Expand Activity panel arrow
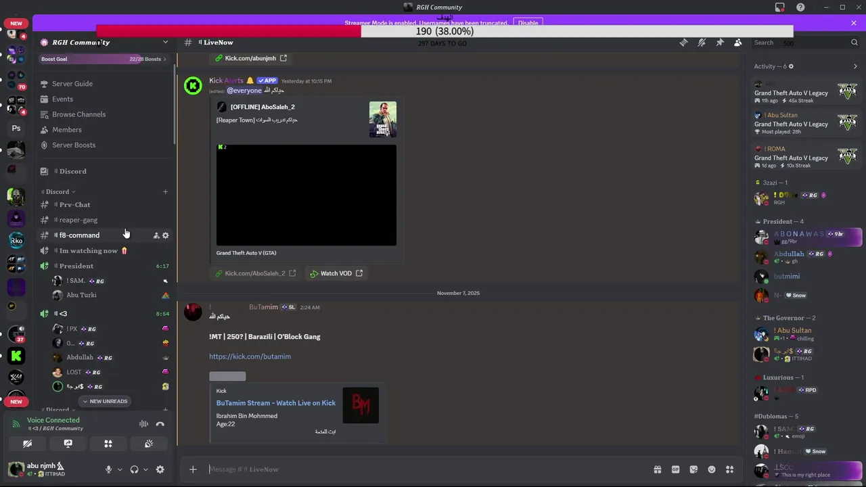This screenshot has width=866, height=487. point(855,66)
